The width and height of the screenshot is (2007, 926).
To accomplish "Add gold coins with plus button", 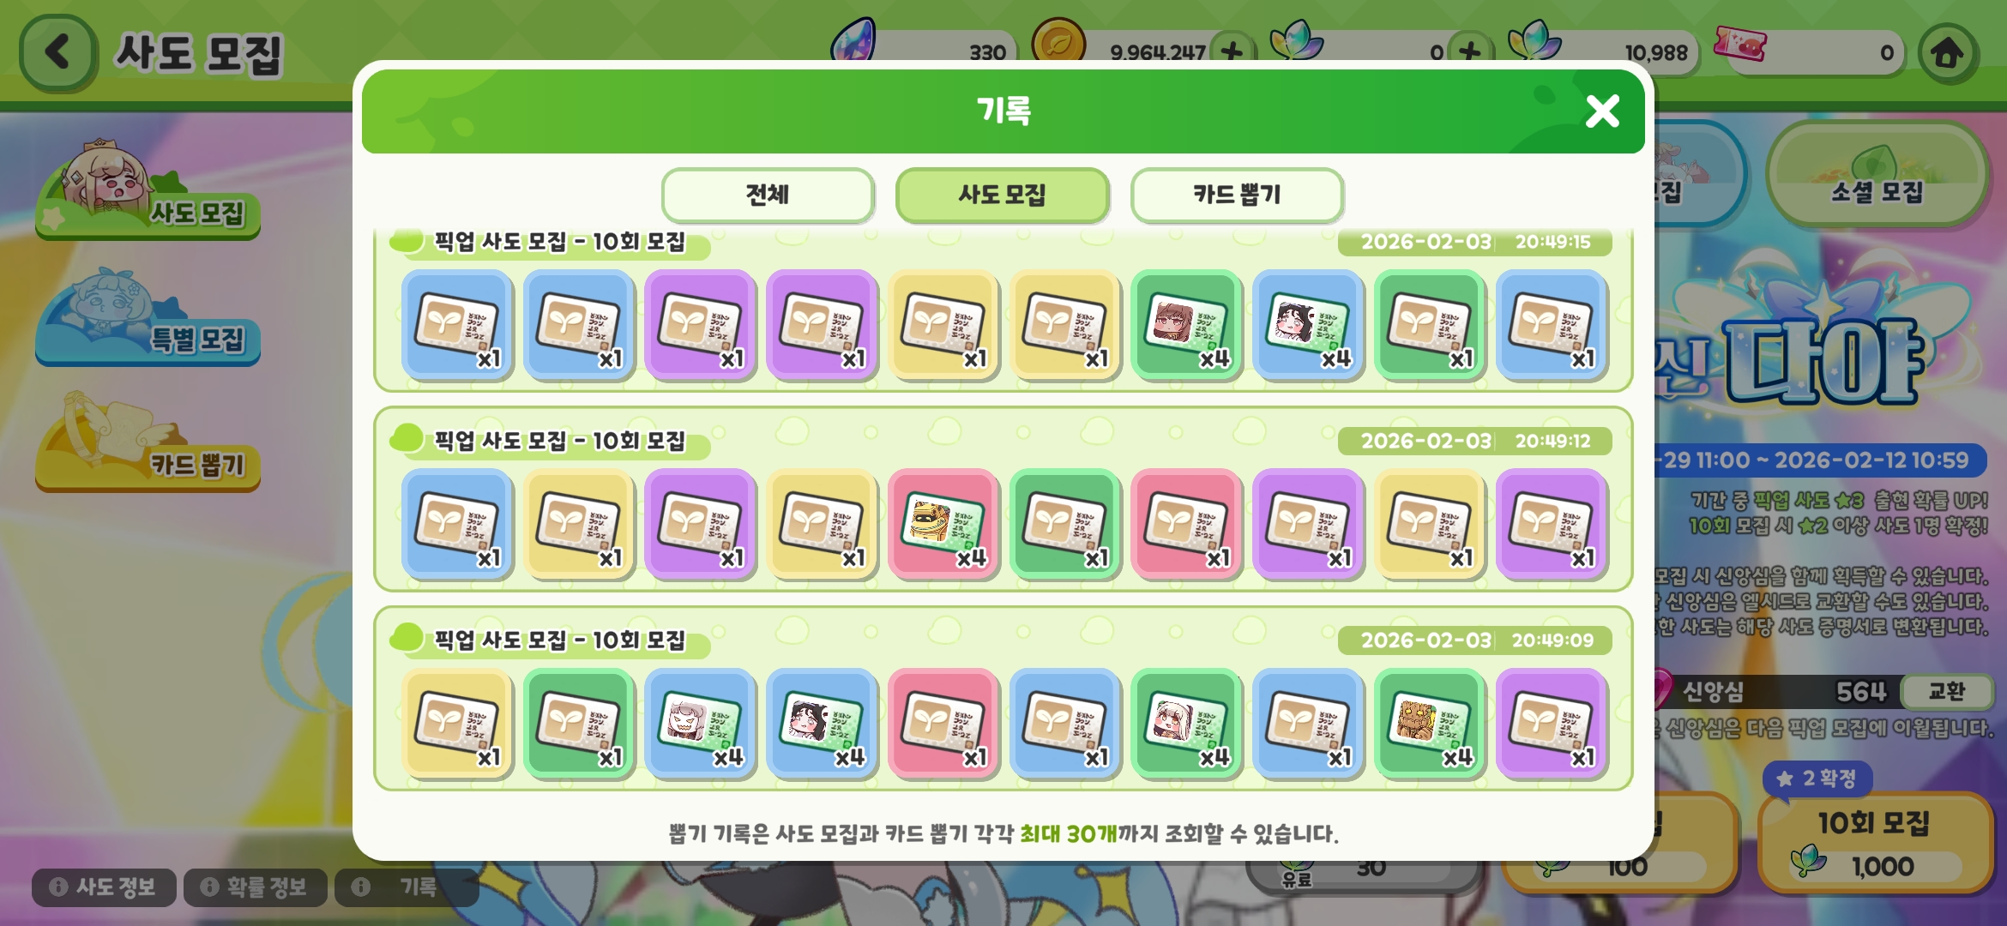I will [1232, 51].
